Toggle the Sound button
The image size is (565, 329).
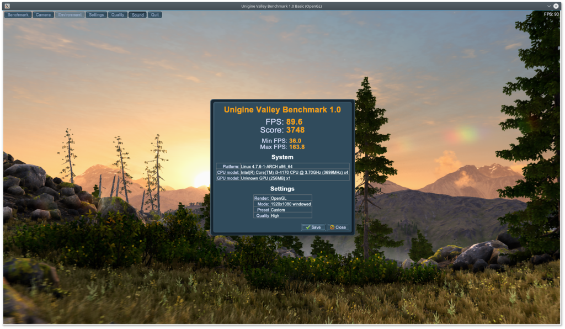(x=137, y=15)
